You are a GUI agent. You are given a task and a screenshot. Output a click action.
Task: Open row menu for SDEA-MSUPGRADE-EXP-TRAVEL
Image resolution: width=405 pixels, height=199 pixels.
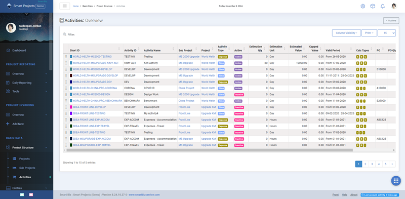(66, 145)
